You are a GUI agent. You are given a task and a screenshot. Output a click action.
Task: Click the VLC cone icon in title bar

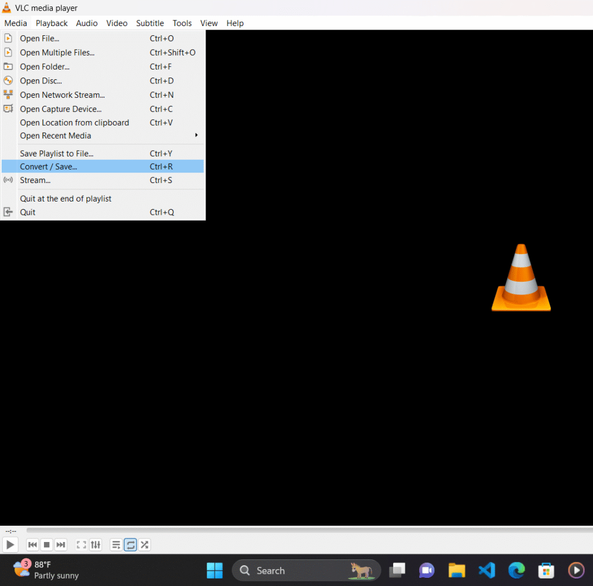6,8
